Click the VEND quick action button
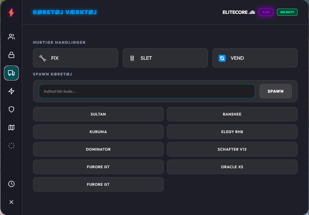309x215 pixels. pos(255,58)
